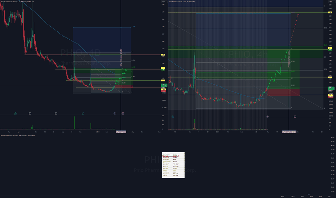Click the Aug label on the 1D time axis
This screenshot has width=336, height=198.
159,132
